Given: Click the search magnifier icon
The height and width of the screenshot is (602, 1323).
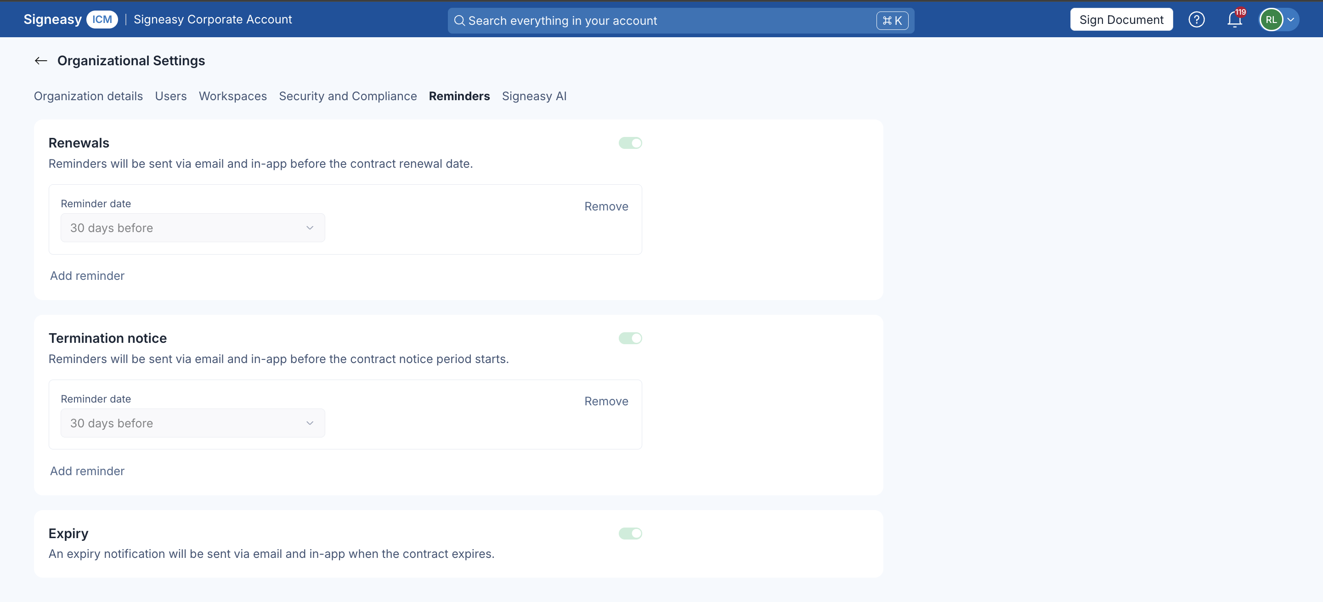Looking at the screenshot, I should coord(459,21).
